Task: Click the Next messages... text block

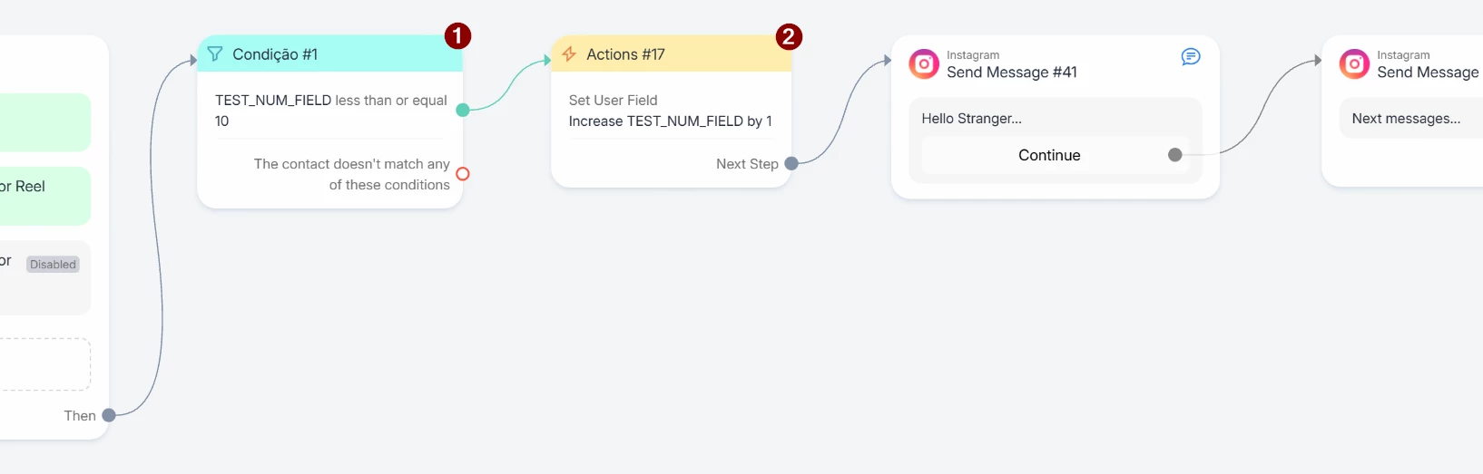Action: [1406, 119]
